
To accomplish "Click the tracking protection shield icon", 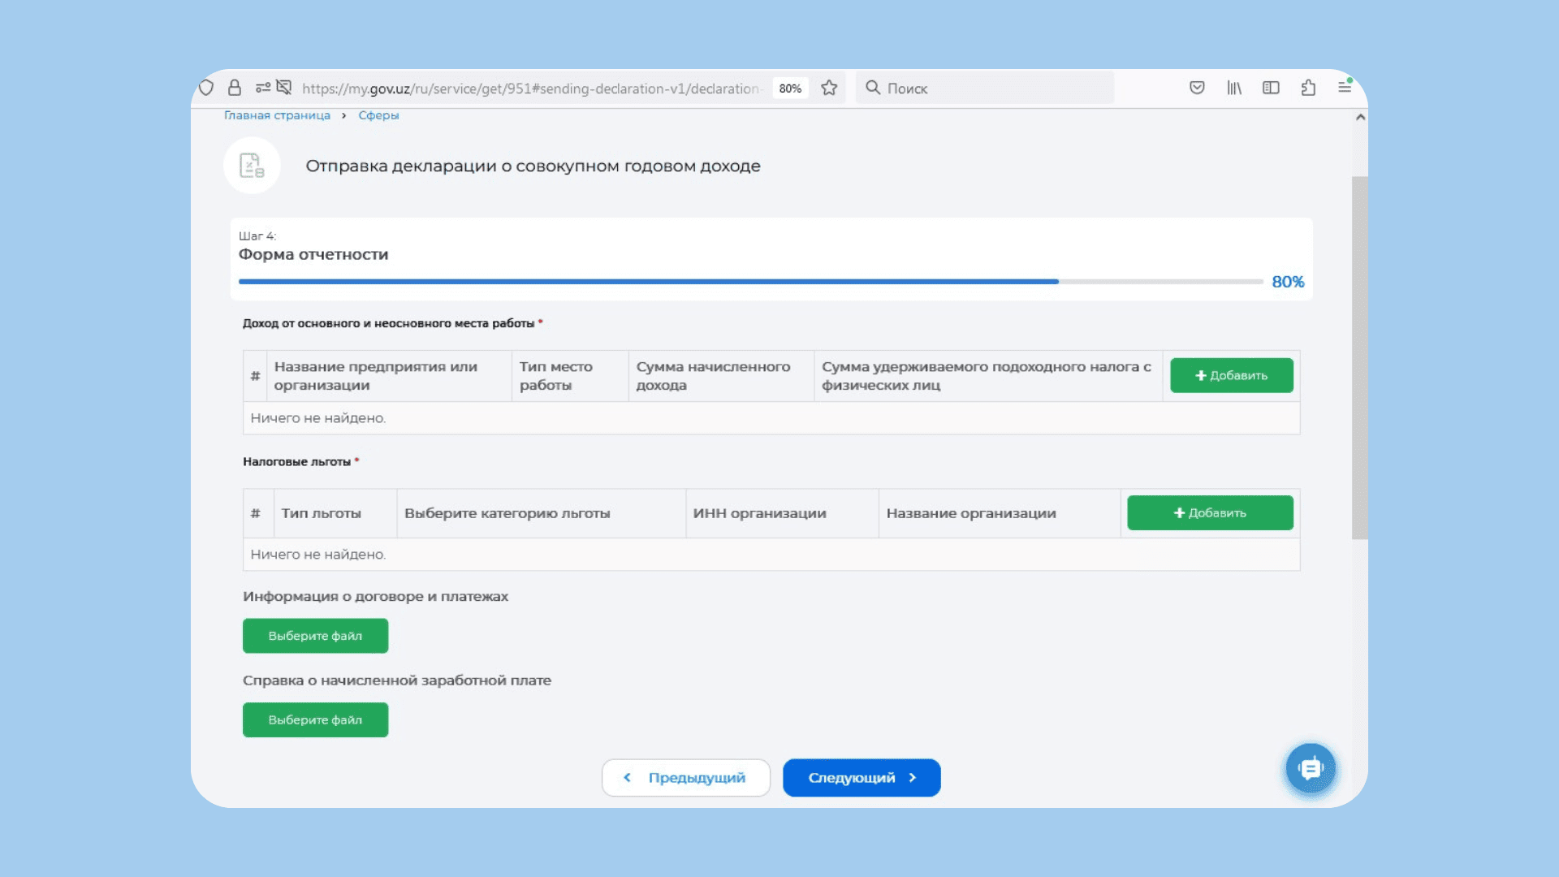I will 206,88.
